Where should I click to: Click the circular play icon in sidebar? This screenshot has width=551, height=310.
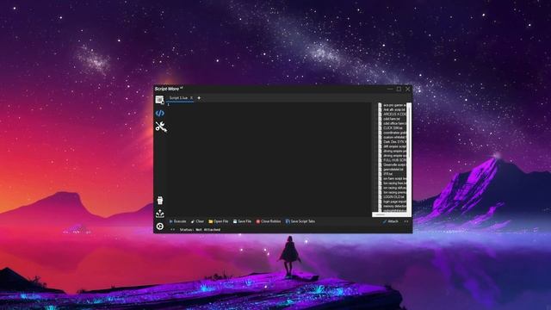[x=160, y=226]
